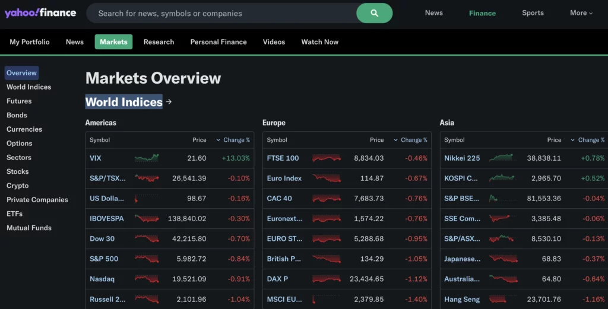Open the Watch Now tab
This screenshot has height=309, width=608.
(x=320, y=42)
